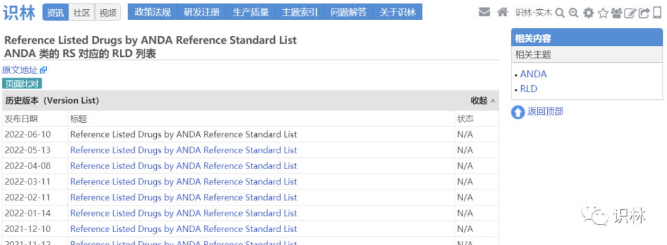Click the 识林 site logo
667x245 pixels.
click(19, 12)
